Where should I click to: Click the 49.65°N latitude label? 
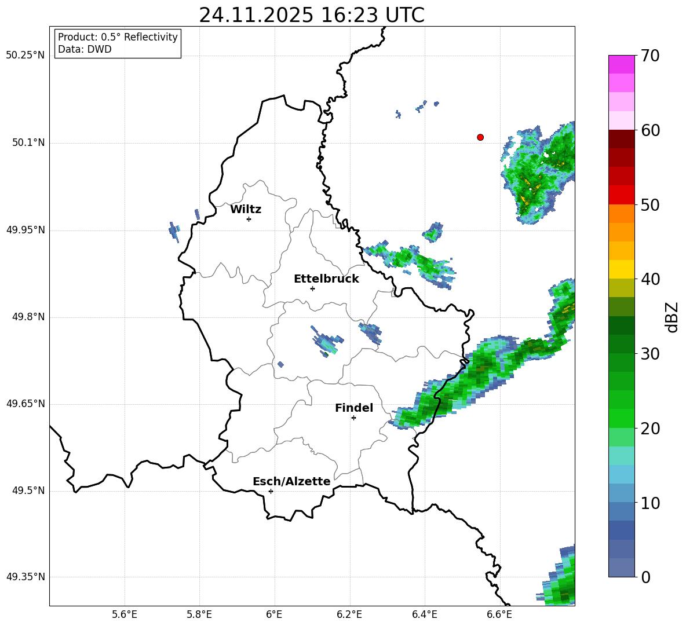tap(25, 404)
